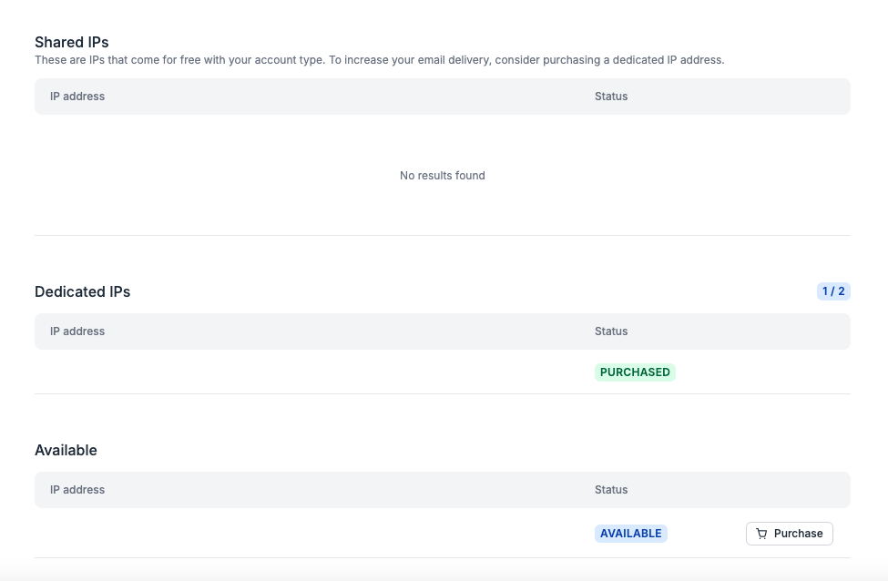Select the Dedicated IPs section heading
888x581 pixels.
pos(83,291)
